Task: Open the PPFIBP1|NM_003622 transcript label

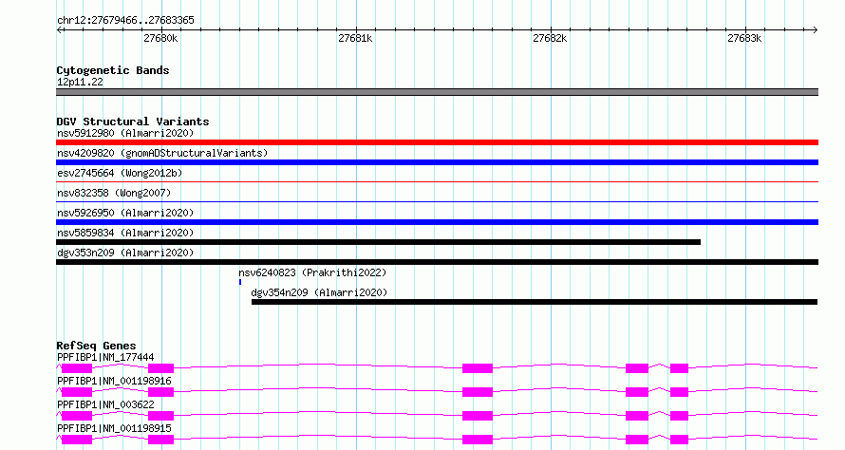Action: coord(105,404)
